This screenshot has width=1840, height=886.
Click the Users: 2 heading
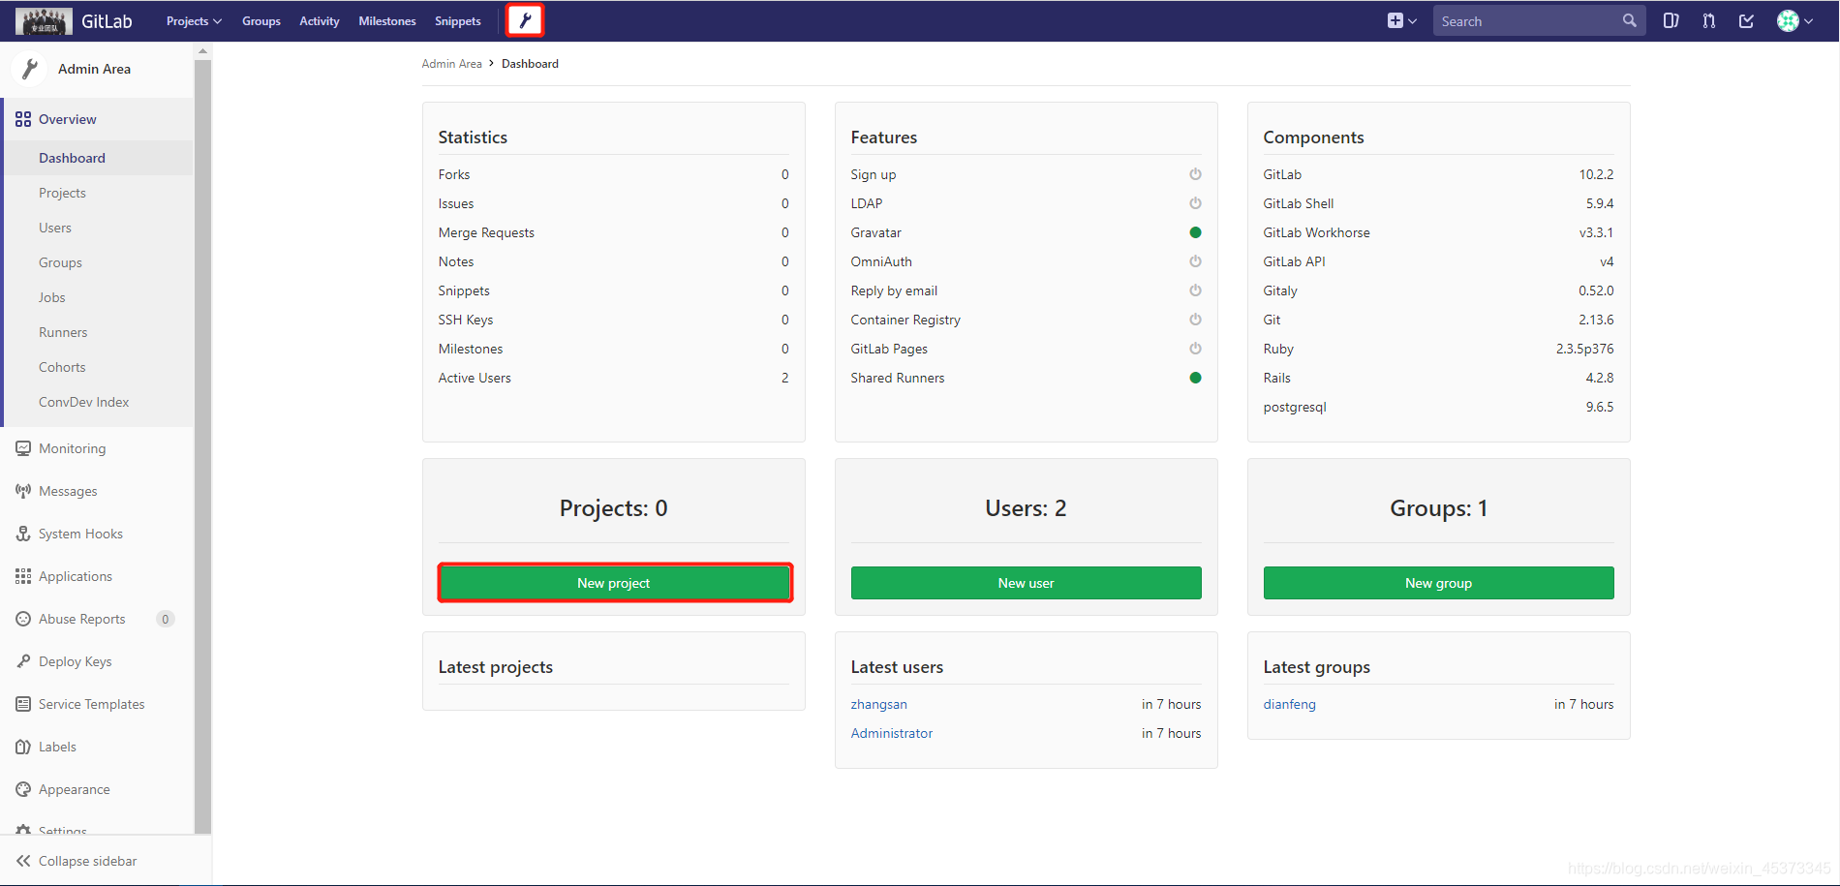[x=1026, y=508]
